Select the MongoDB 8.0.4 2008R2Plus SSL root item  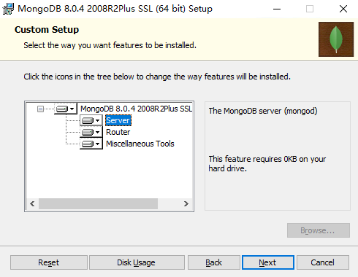pyautogui.click(x=137, y=109)
